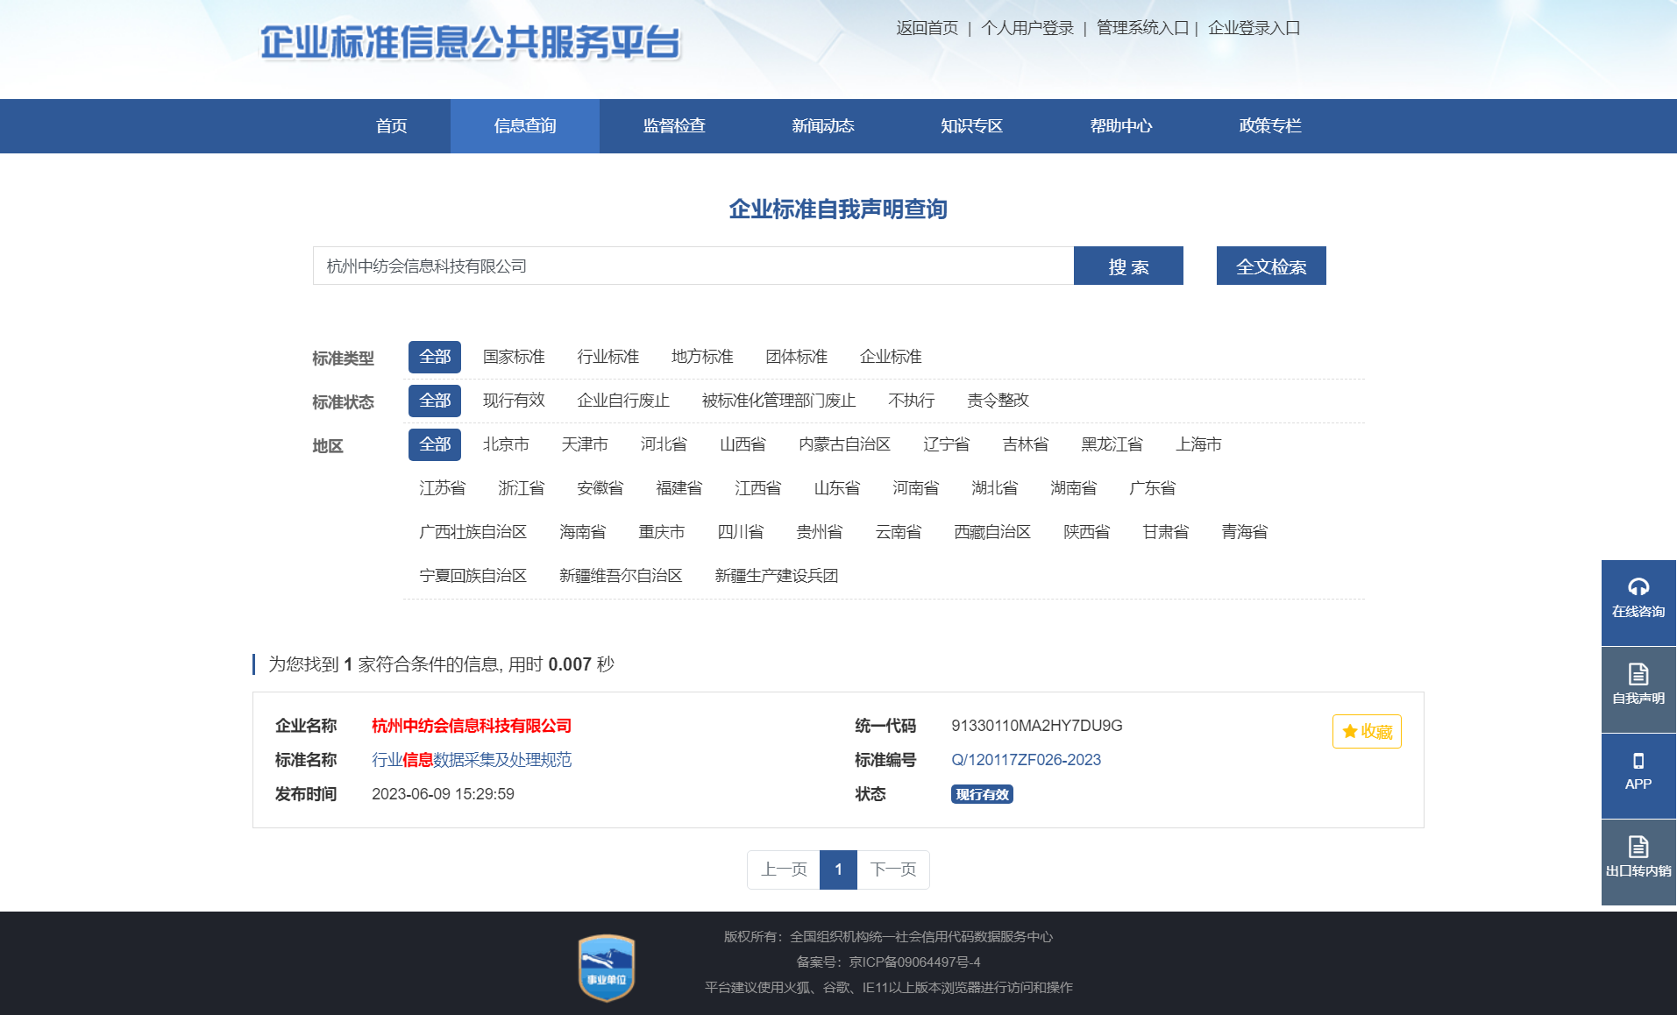Viewport: 1677px width, 1015px height.
Task: Filter region by 黑龙江省
Action: (1112, 444)
